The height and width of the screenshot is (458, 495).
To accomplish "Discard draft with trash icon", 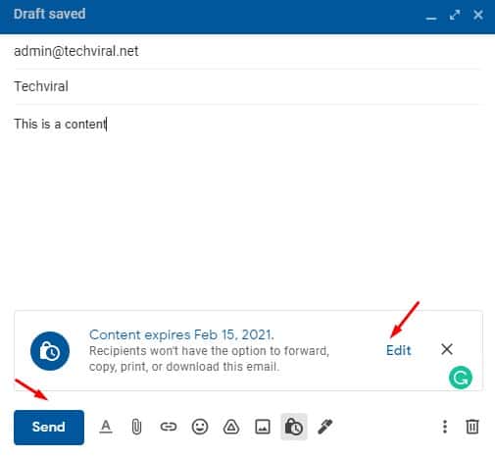I will 472,427.
